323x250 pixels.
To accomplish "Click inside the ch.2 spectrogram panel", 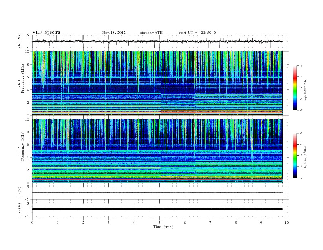I will click(157, 151).
